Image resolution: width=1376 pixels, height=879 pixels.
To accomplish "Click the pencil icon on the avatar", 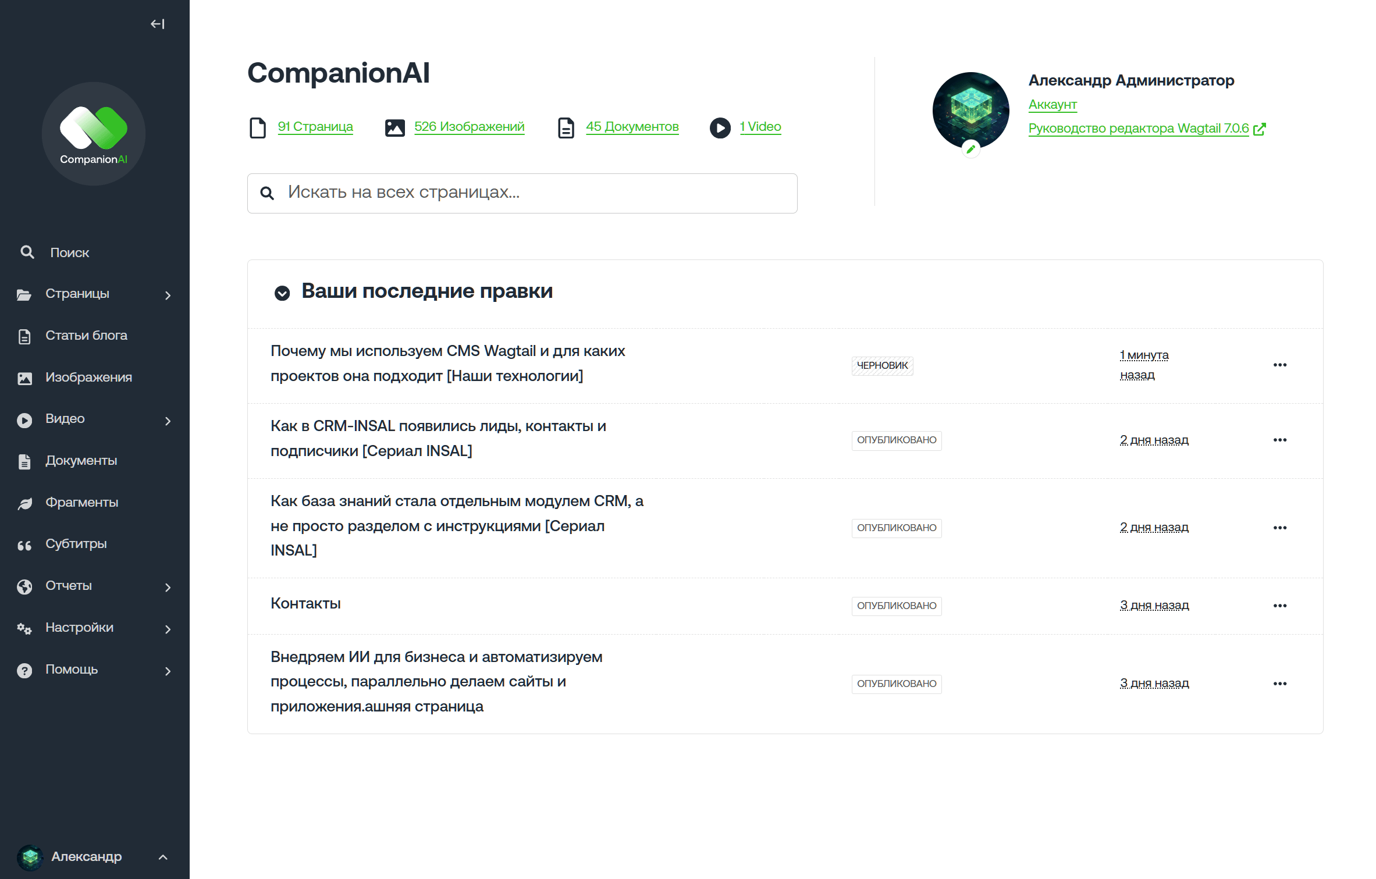I will coord(971,149).
